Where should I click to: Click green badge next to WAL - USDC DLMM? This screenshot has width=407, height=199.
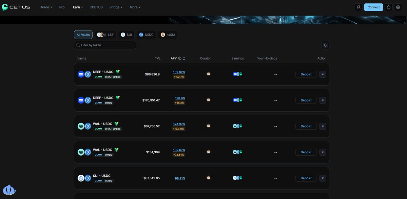click(x=116, y=124)
